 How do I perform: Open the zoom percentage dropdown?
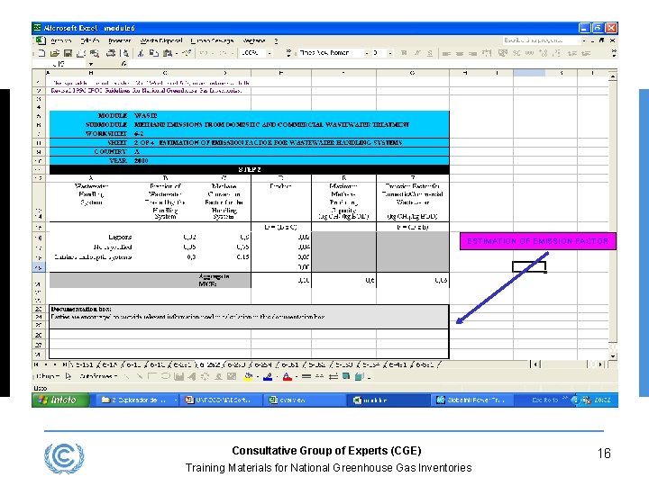[x=270, y=53]
